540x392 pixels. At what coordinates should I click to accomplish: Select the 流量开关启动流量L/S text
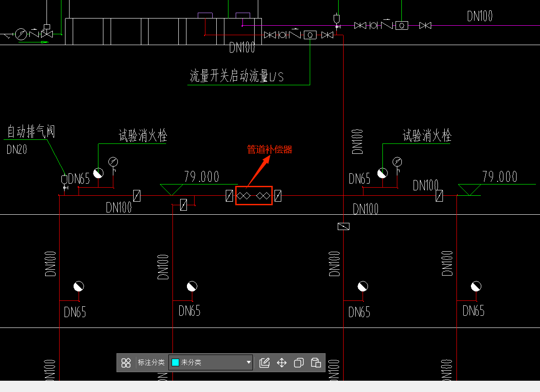pos(237,76)
